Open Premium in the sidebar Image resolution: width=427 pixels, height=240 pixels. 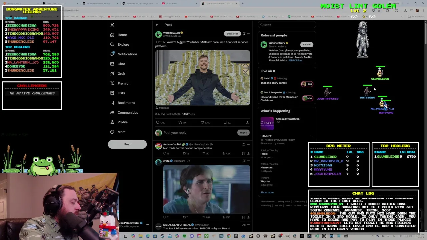(x=120, y=83)
